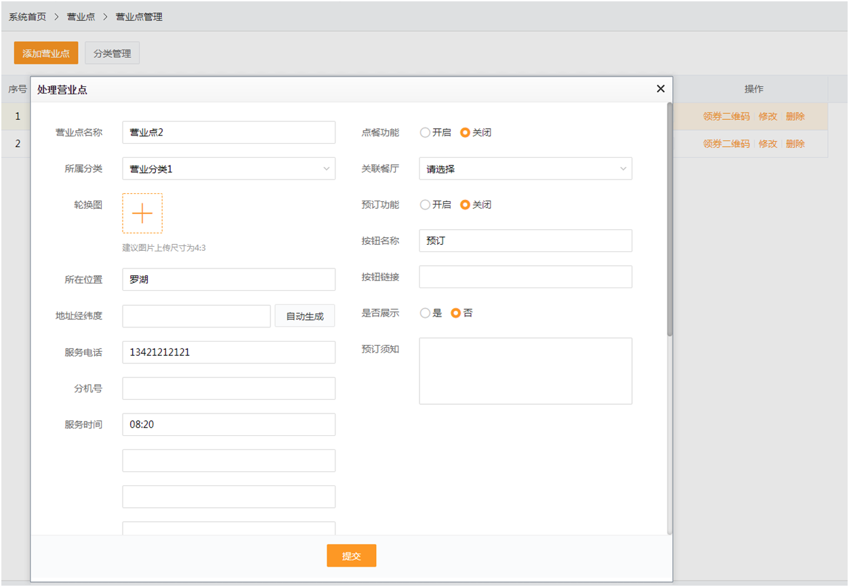
Task: Click the plus icon to upload carousel image
Action: pyautogui.click(x=142, y=214)
